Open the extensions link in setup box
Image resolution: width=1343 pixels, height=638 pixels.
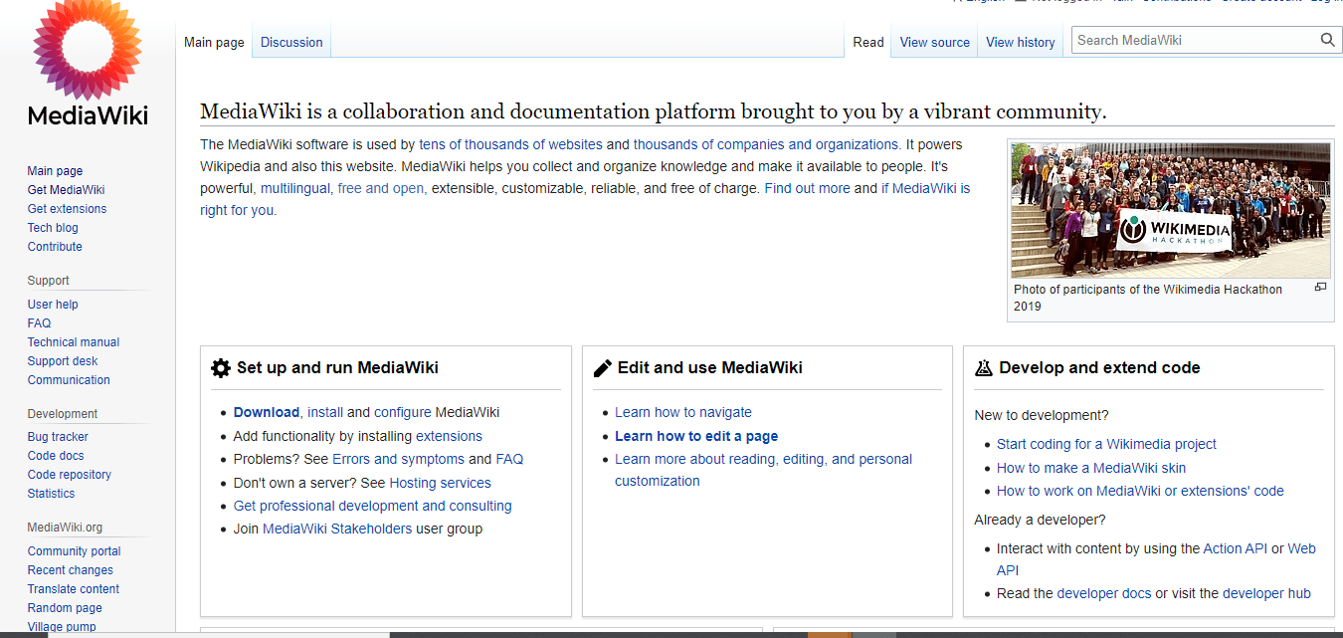pos(449,436)
